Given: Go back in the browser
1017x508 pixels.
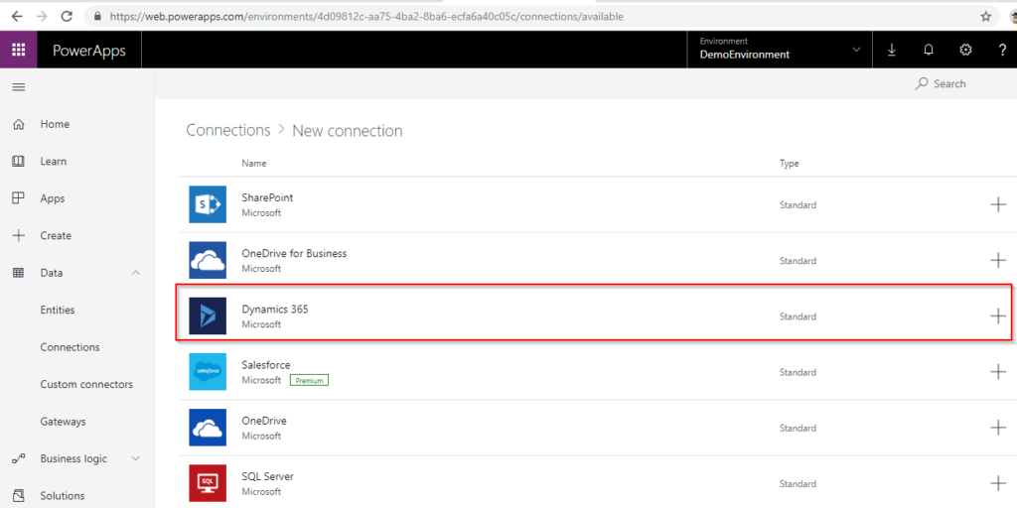Looking at the screenshot, I should 17,16.
